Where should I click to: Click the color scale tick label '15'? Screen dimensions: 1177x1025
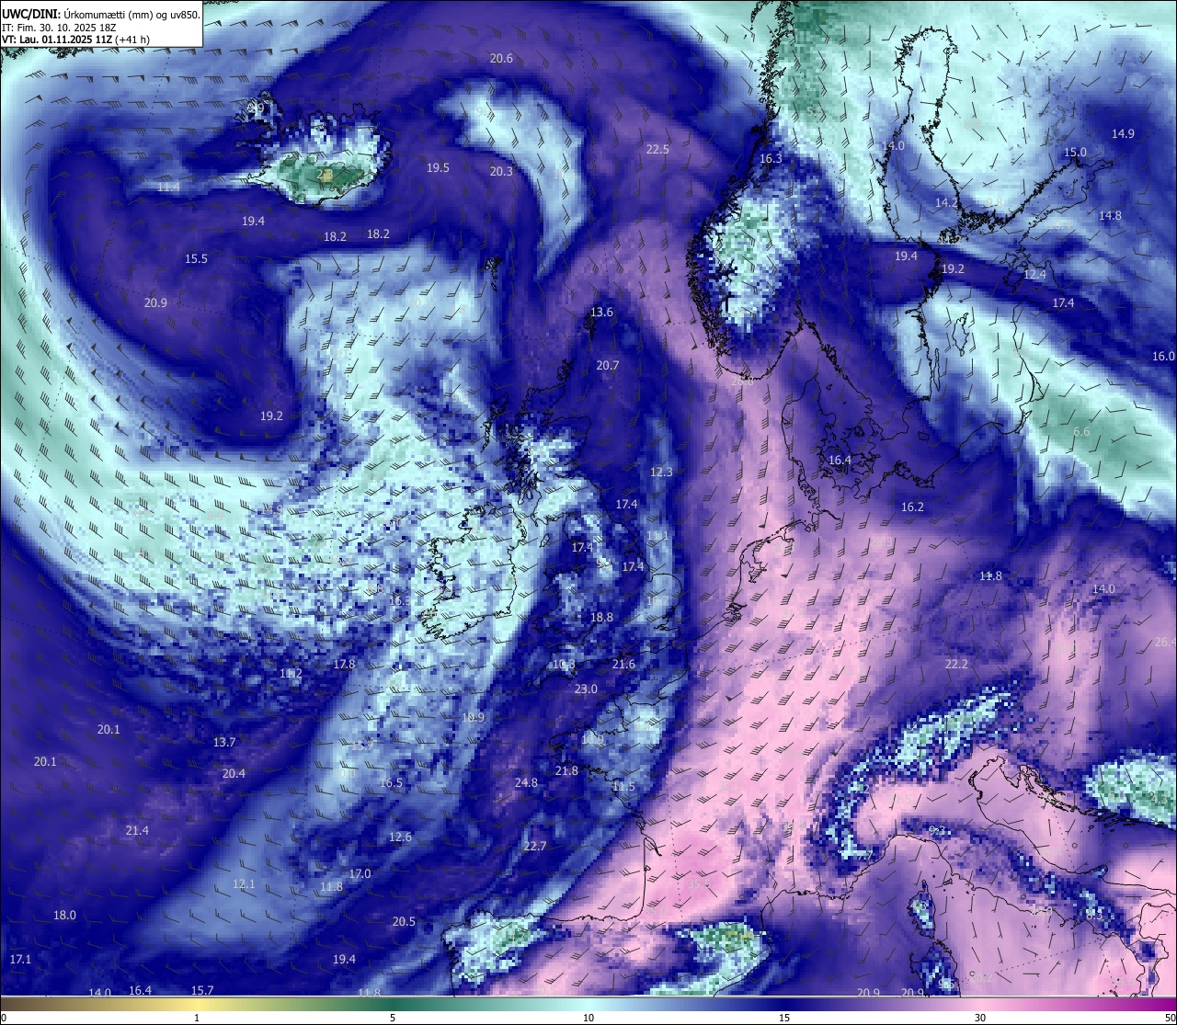tap(783, 1018)
